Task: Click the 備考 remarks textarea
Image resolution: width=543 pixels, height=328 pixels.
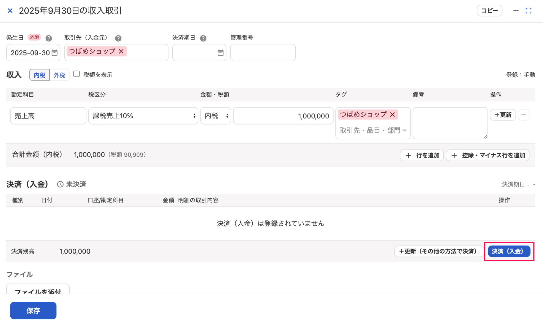Action: coord(450,123)
